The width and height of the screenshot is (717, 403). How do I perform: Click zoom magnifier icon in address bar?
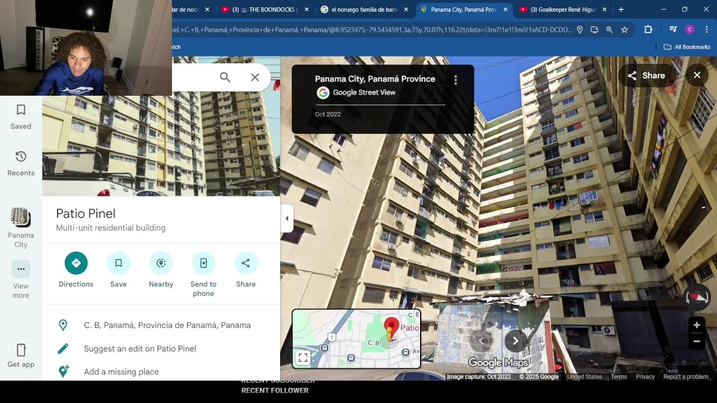pos(609,30)
